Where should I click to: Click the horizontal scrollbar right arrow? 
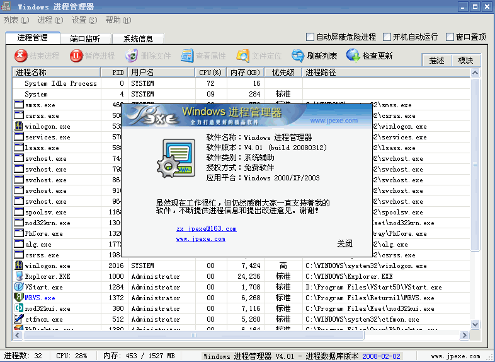click(x=464, y=335)
